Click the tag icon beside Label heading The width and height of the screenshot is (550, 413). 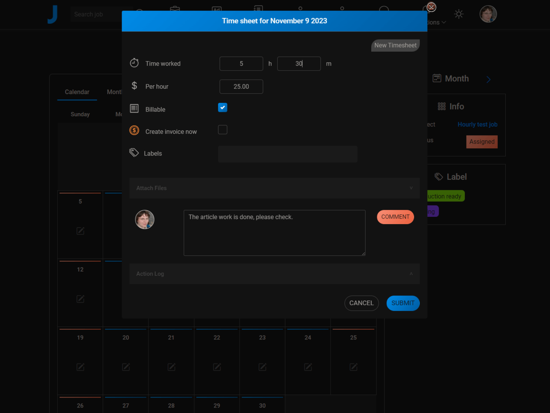[x=439, y=177]
